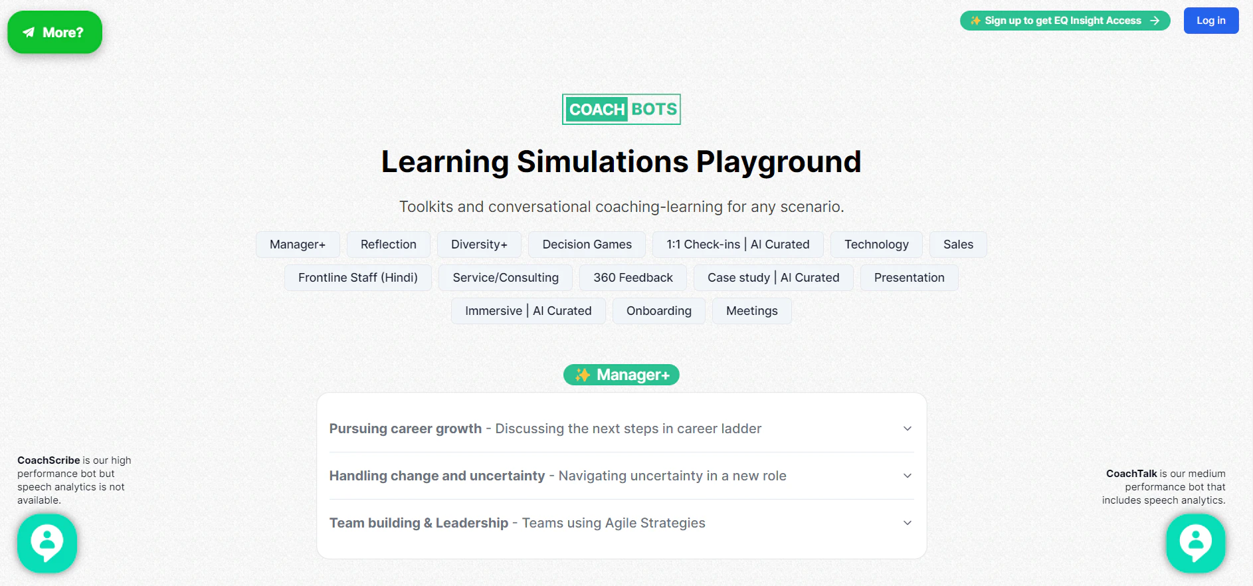Open Immersive AI Curated category

[528, 311]
